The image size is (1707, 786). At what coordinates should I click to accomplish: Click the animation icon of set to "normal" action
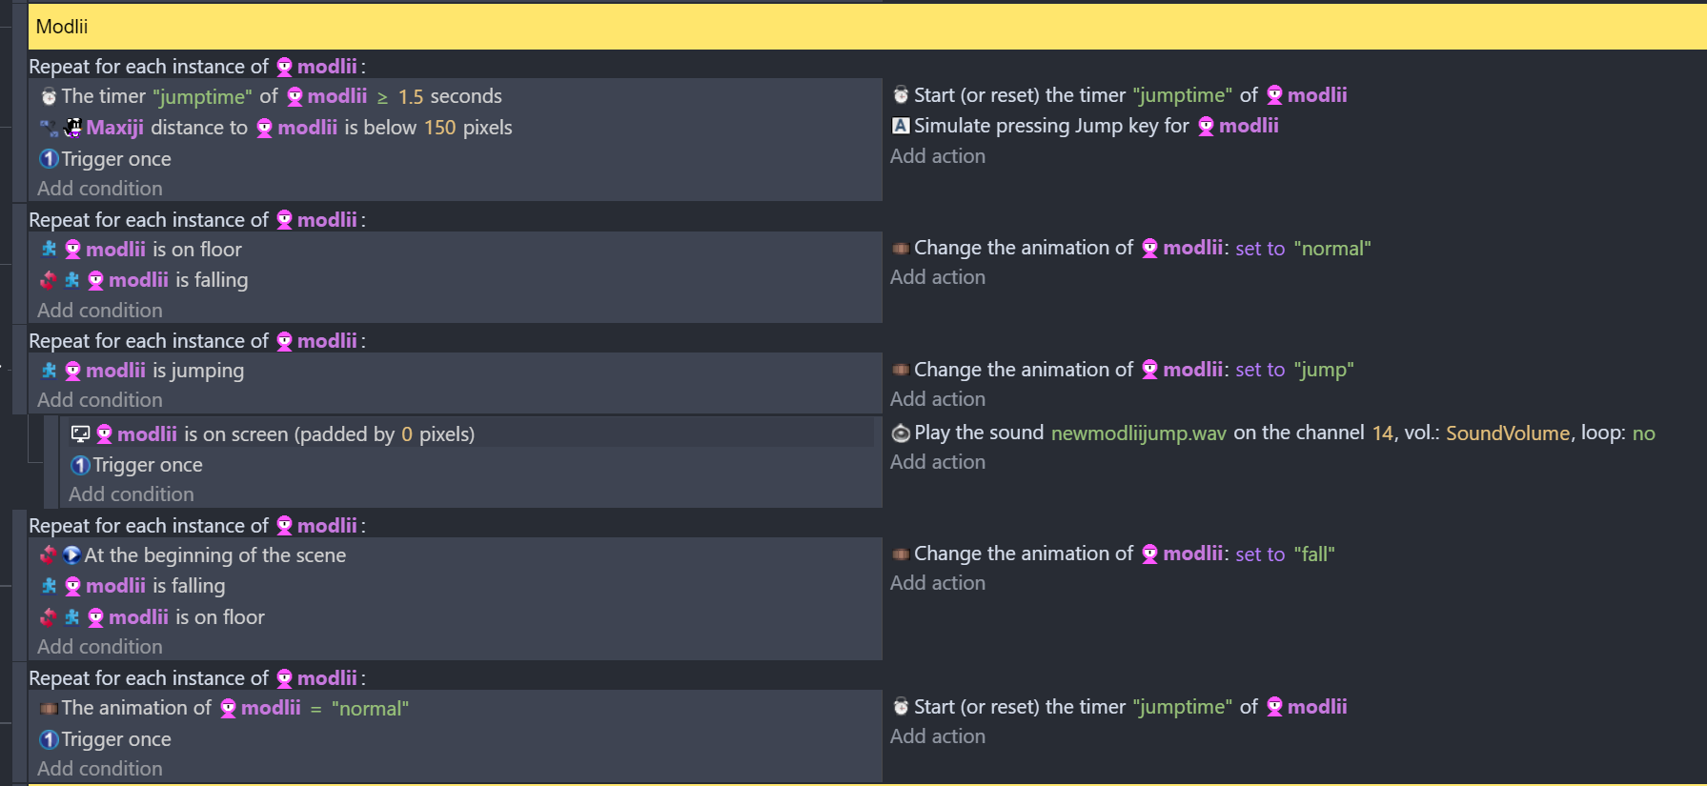pyautogui.click(x=901, y=249)
